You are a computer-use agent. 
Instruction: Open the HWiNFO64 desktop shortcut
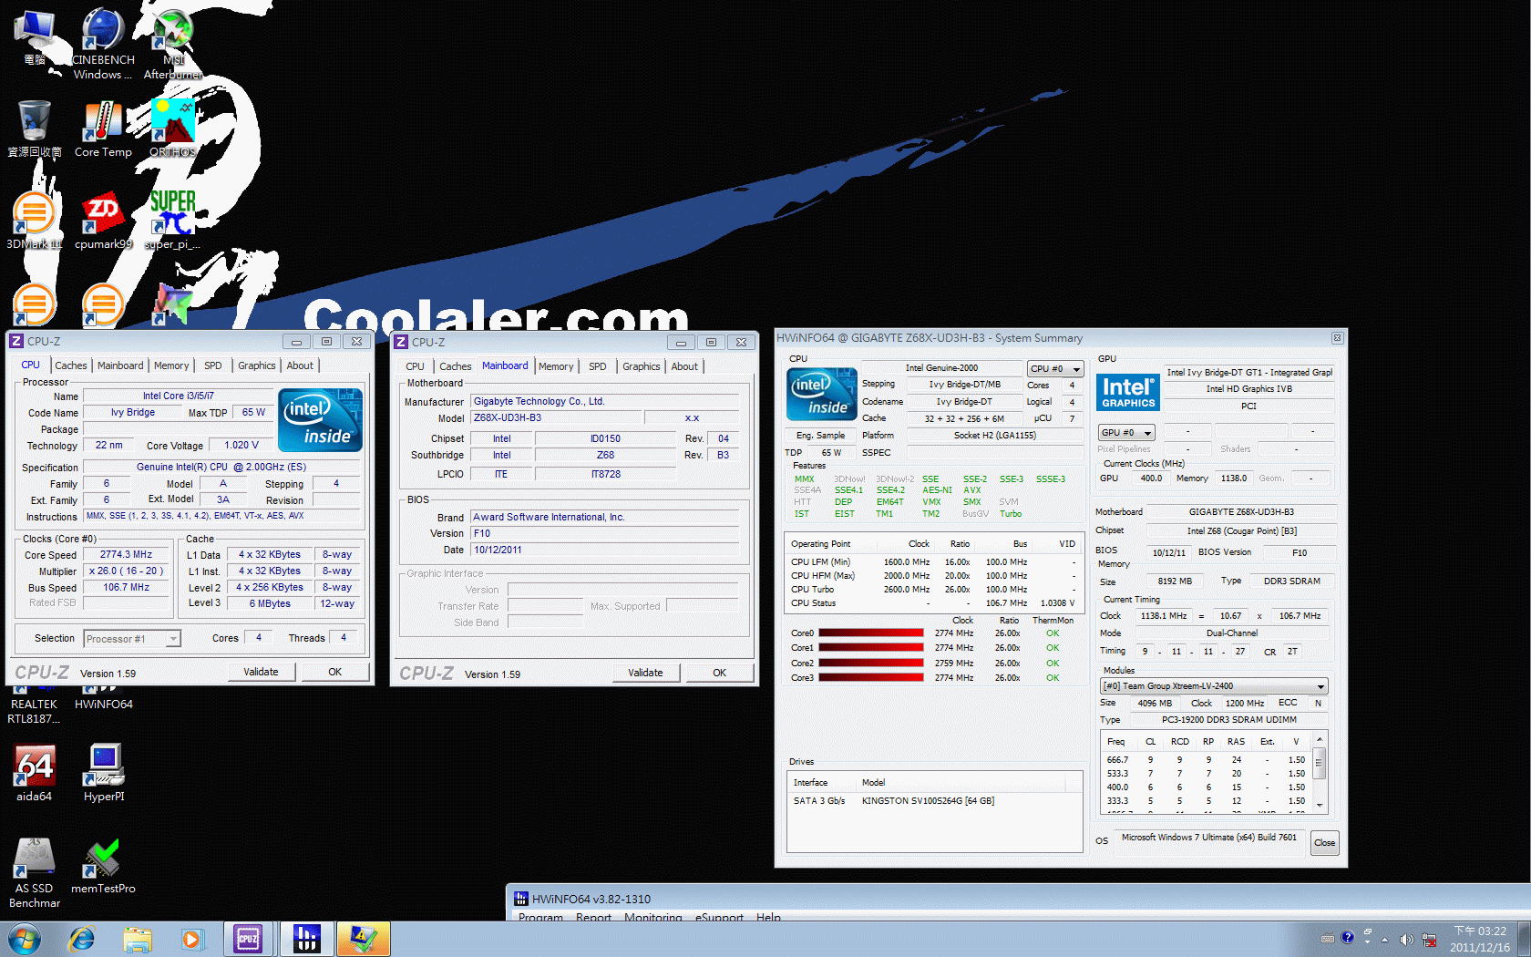pyautogui.click(x=104, y=700)
